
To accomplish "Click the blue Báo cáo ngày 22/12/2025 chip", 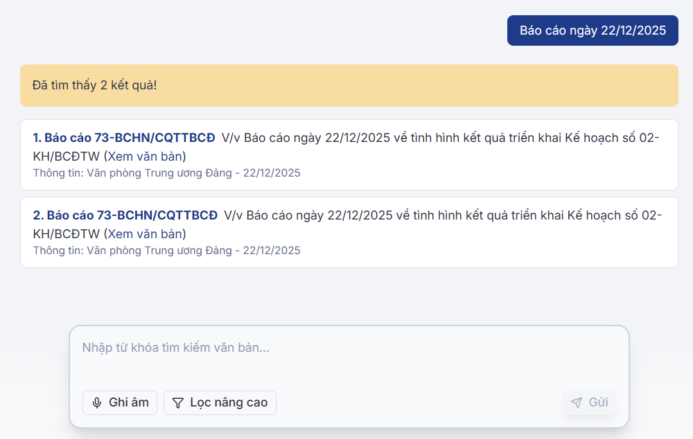I will pos(593,30).
